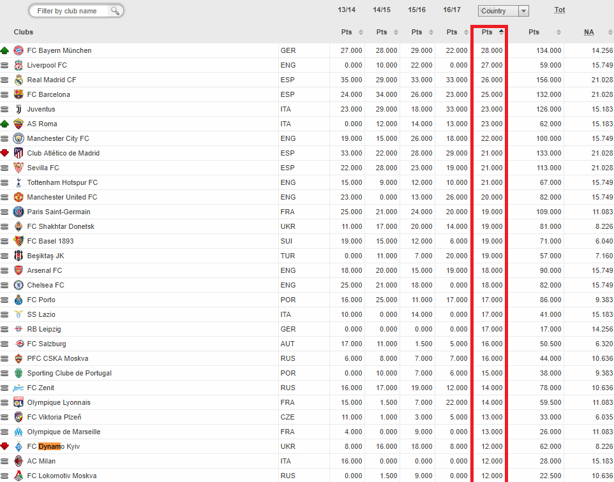Click the Tot header link
Image resolution: width=614 pixels, height=482 pixels.
[559, 10]
